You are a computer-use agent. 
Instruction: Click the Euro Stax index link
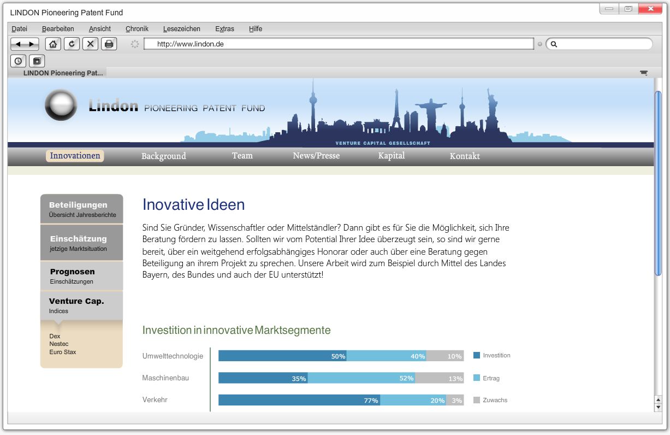63,352
